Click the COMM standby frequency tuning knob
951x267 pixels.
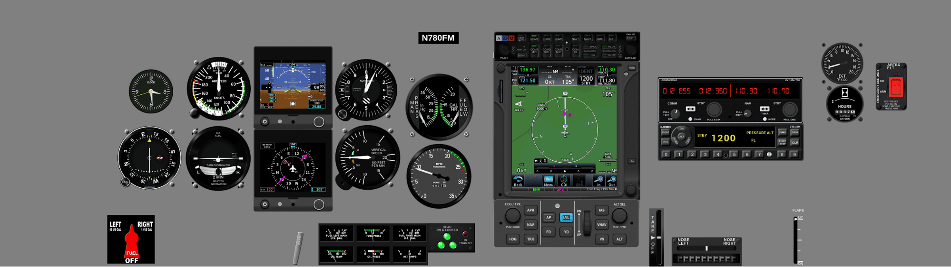pos(714,110)
